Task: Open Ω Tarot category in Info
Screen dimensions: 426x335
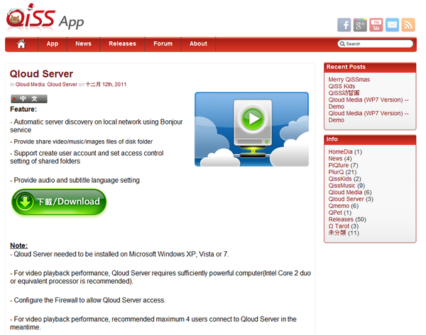Action: tap(339, 226)
